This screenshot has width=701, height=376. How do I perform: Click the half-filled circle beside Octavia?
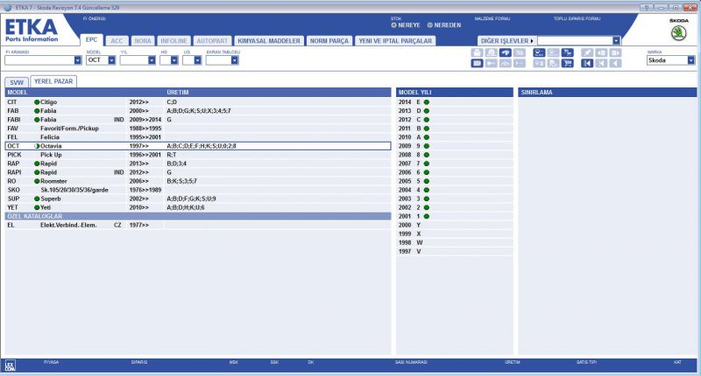click(x=37, y=146)
